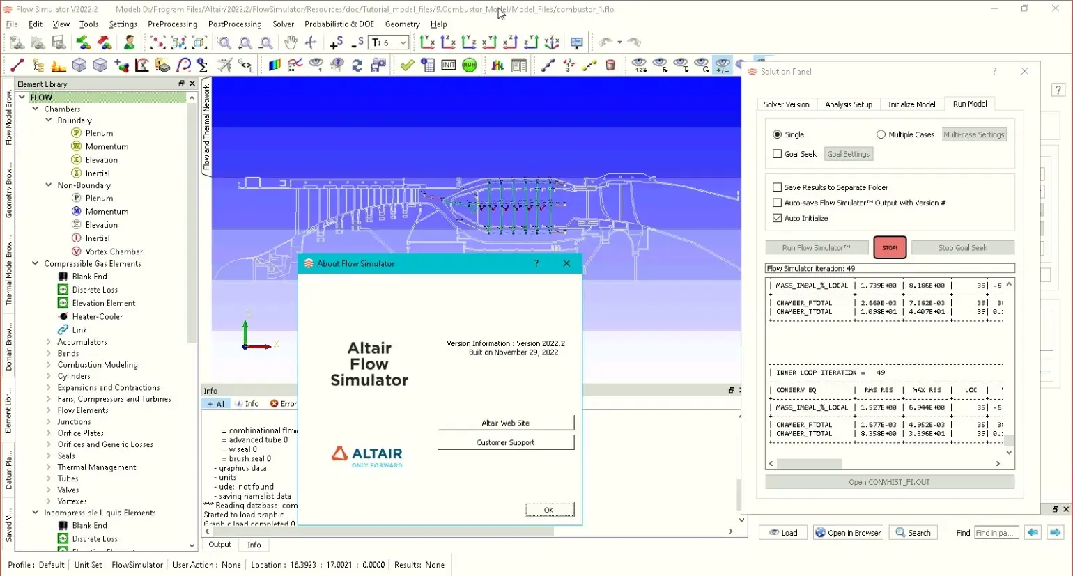Select the zoom window magnifier icon
This screenshot has height=576, width=1073.
[x=224, y=43]
